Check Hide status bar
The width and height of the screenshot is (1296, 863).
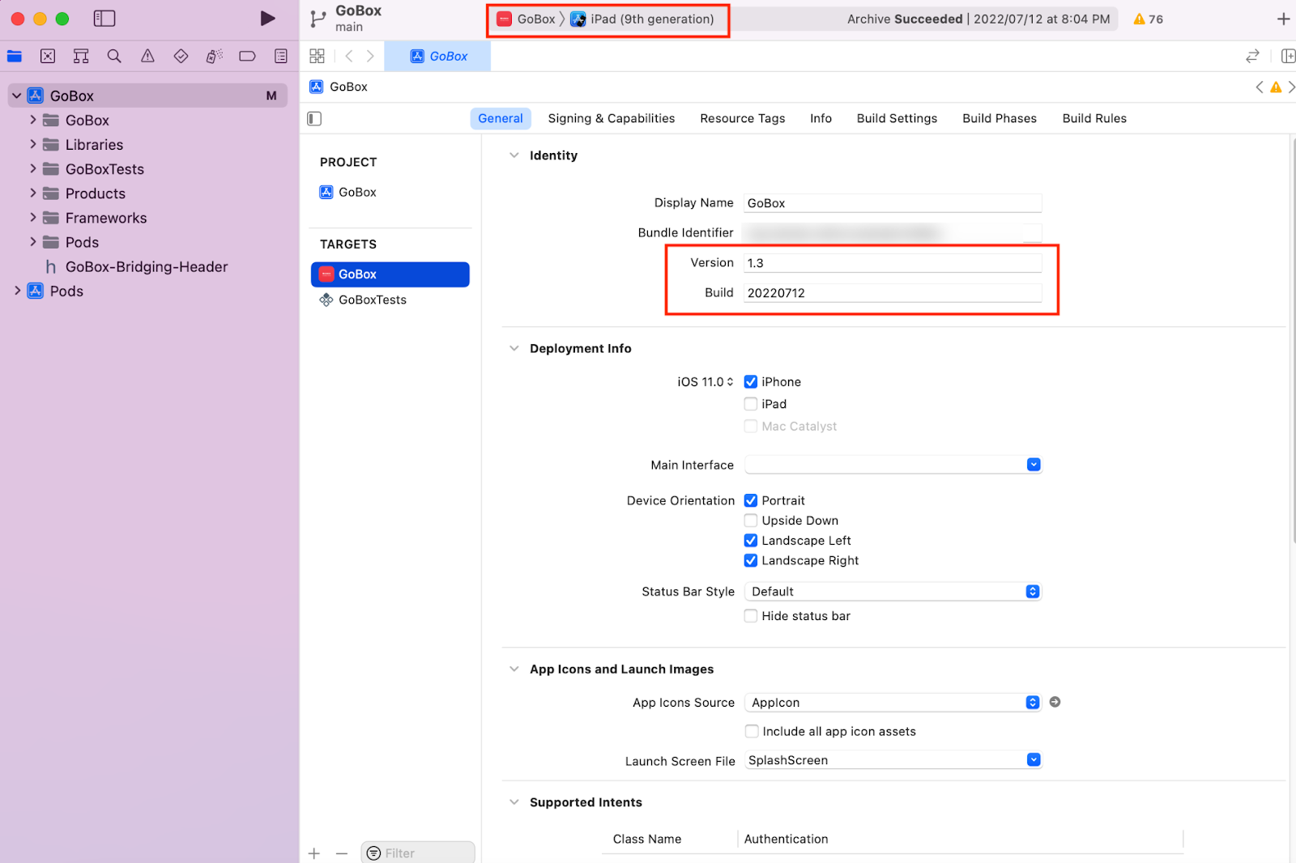[751, 616]
